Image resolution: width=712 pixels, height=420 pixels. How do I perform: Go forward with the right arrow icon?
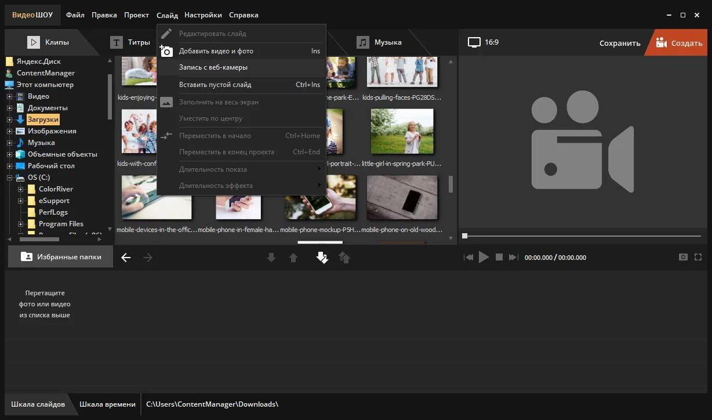click(148, 258)
